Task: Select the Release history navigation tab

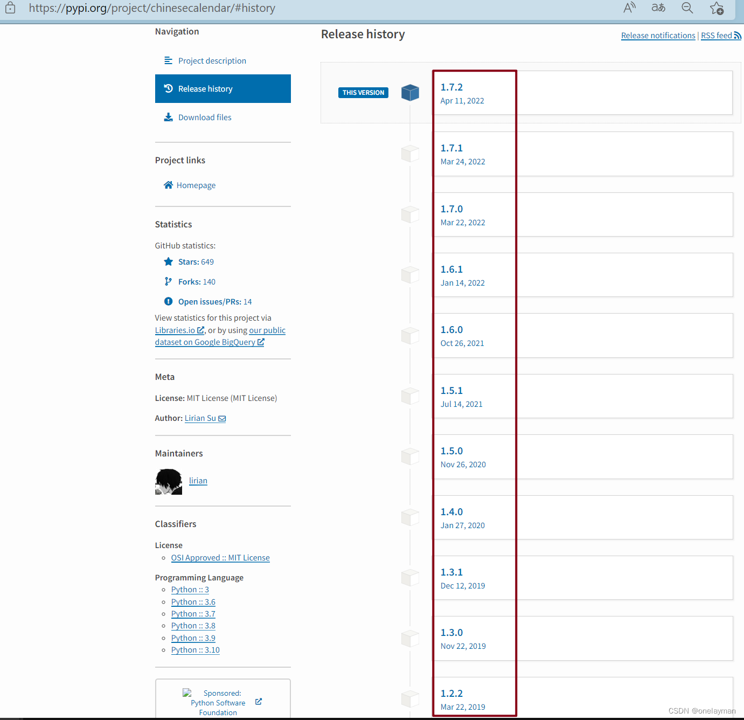Action: (x=223, y=88)
